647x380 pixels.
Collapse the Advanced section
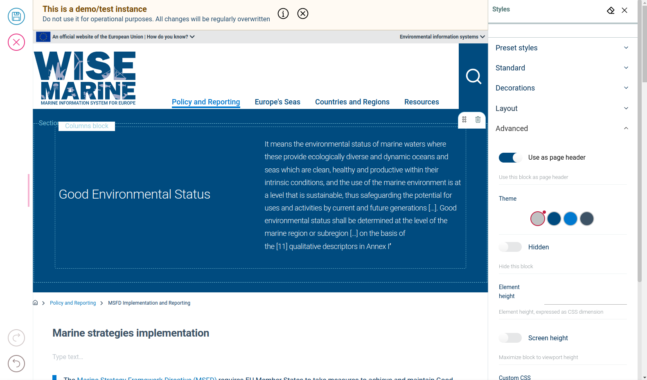pyautogui.click(x=562, y=129)
